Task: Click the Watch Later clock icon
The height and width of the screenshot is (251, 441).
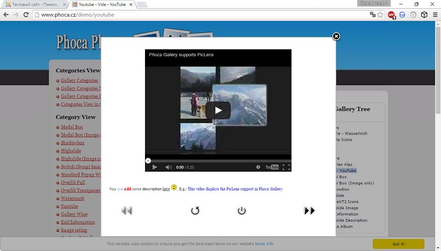Action: 258,167
